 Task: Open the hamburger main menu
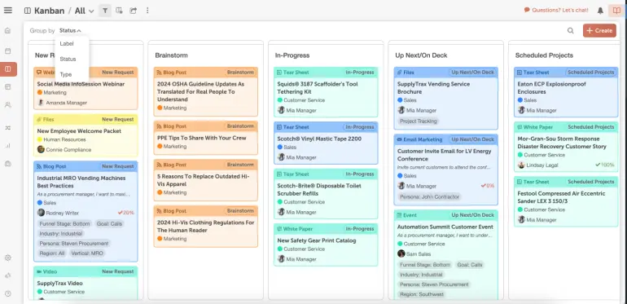(x=8, y=11)
